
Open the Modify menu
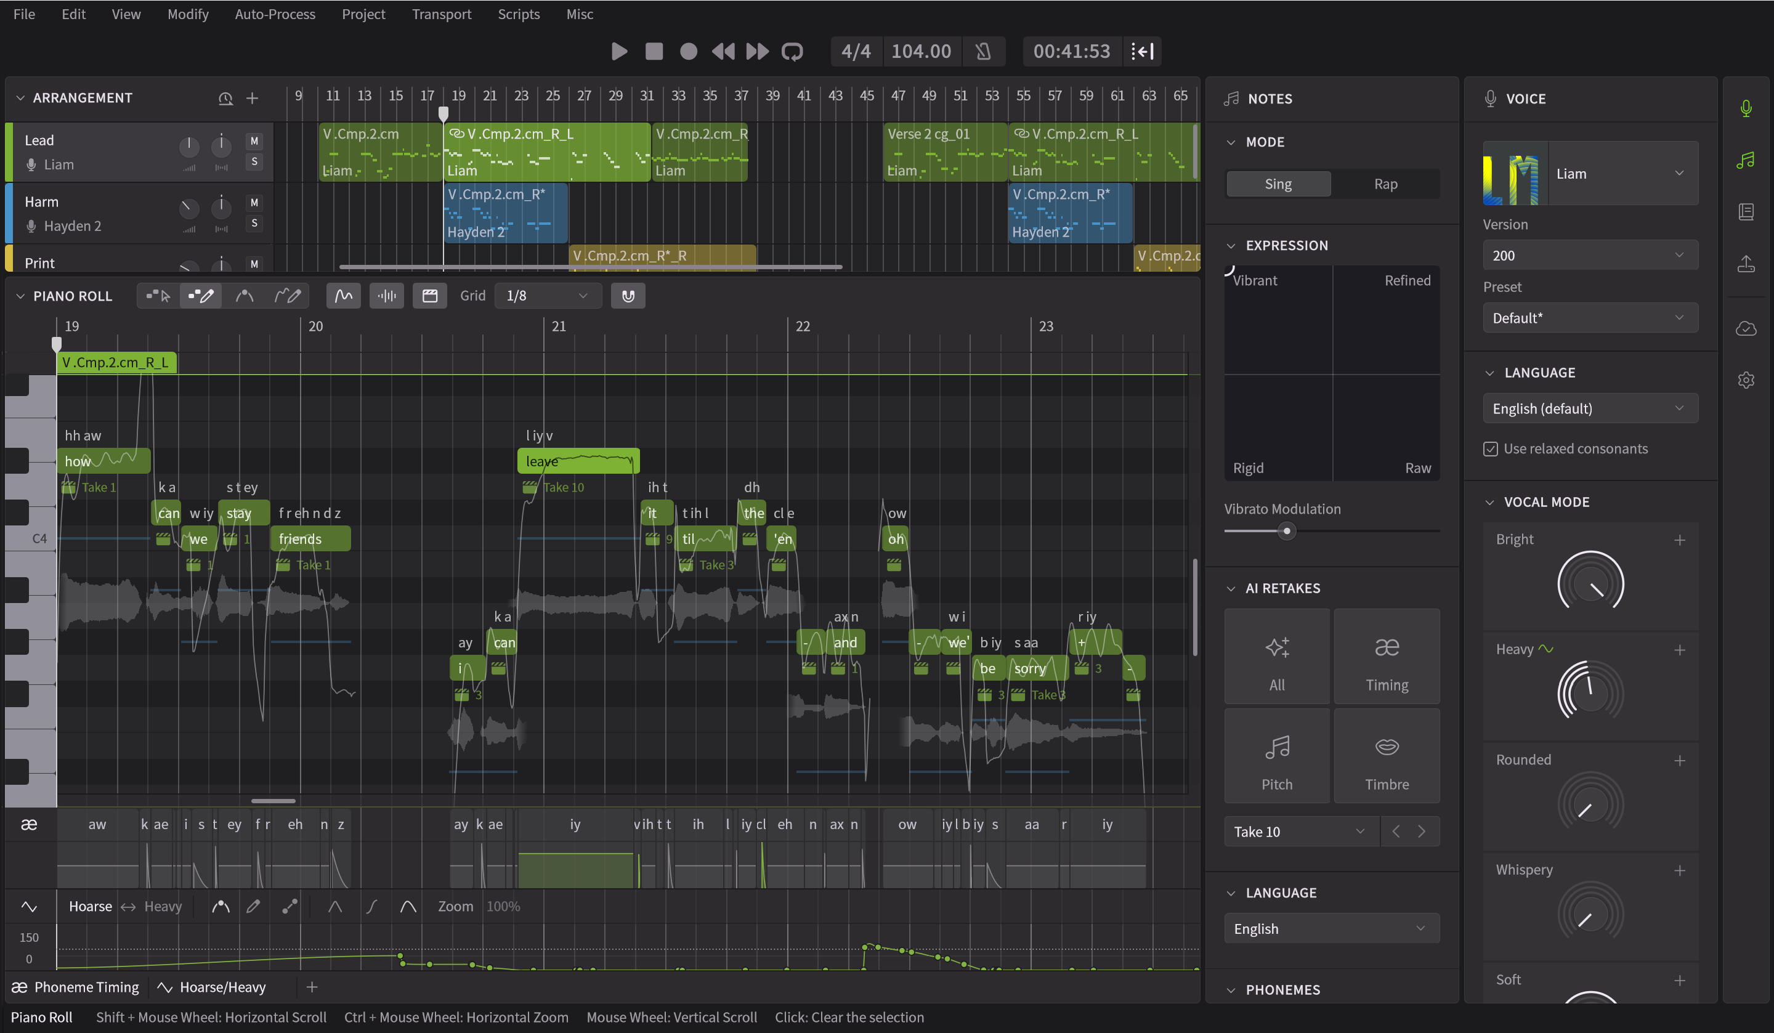tap(187, 14)
